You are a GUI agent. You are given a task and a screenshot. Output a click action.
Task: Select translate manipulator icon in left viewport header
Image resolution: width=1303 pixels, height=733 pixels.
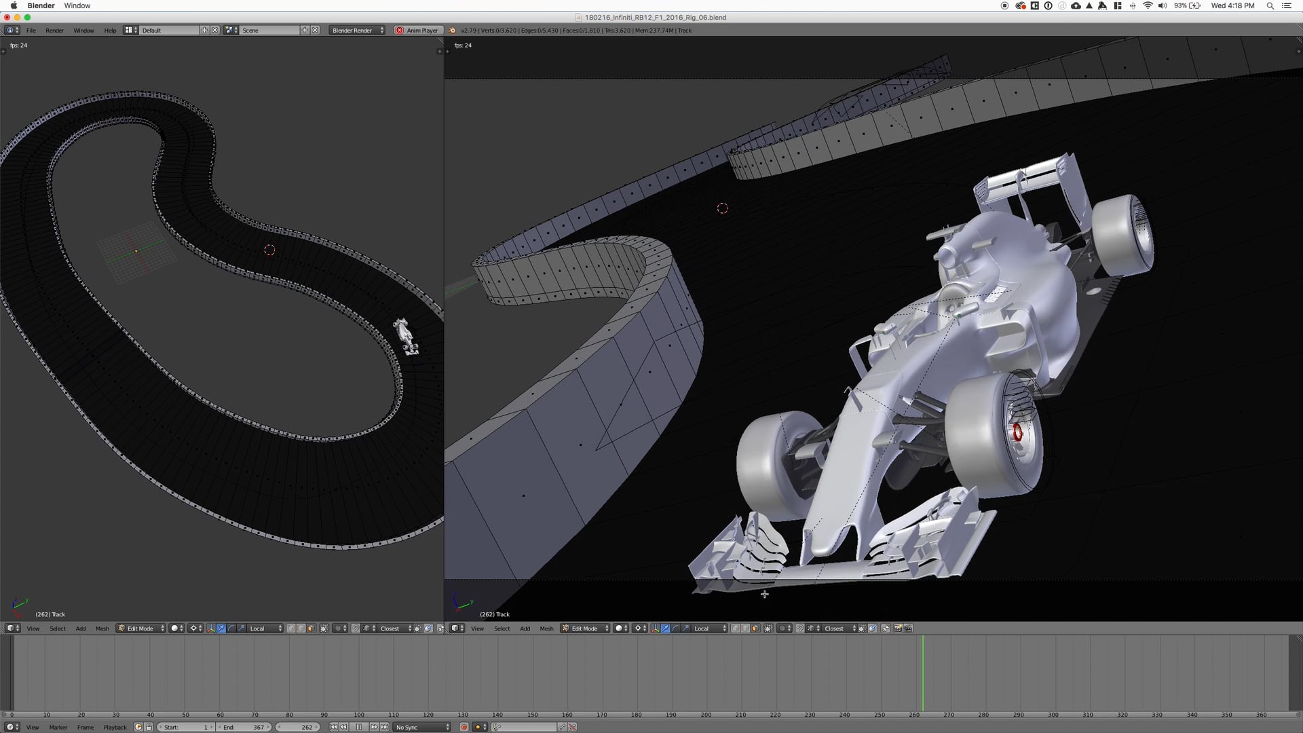tap(221, 628)
